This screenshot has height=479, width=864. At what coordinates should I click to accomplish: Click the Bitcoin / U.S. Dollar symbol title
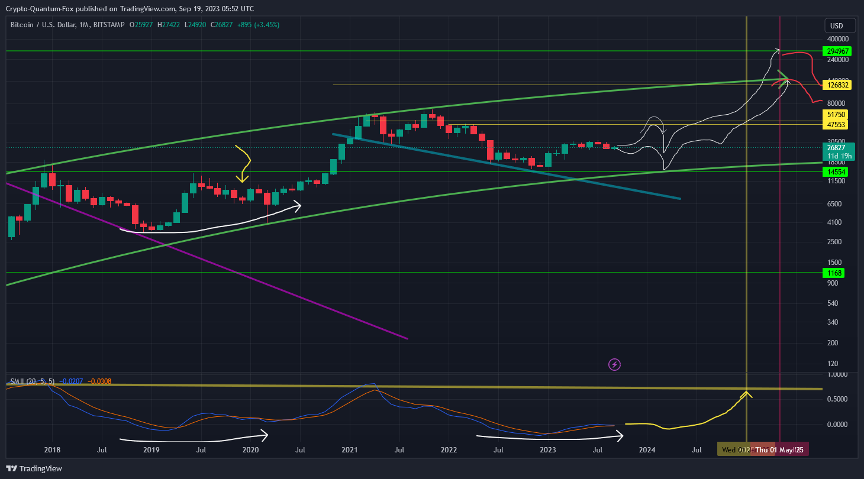(x=43, y=25)
